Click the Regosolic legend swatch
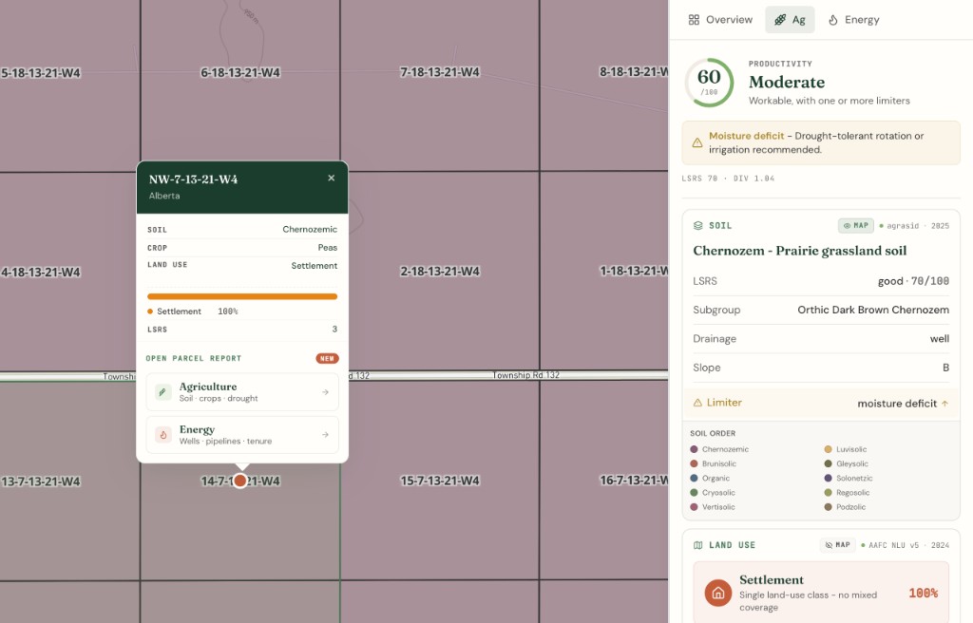This screenshot has height=623, width=973. pyautogui.click(x=828, y=493)
